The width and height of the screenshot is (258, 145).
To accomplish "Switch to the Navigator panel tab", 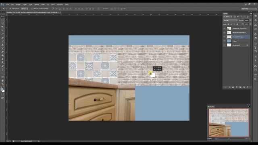I will click(x=211, y=107).
